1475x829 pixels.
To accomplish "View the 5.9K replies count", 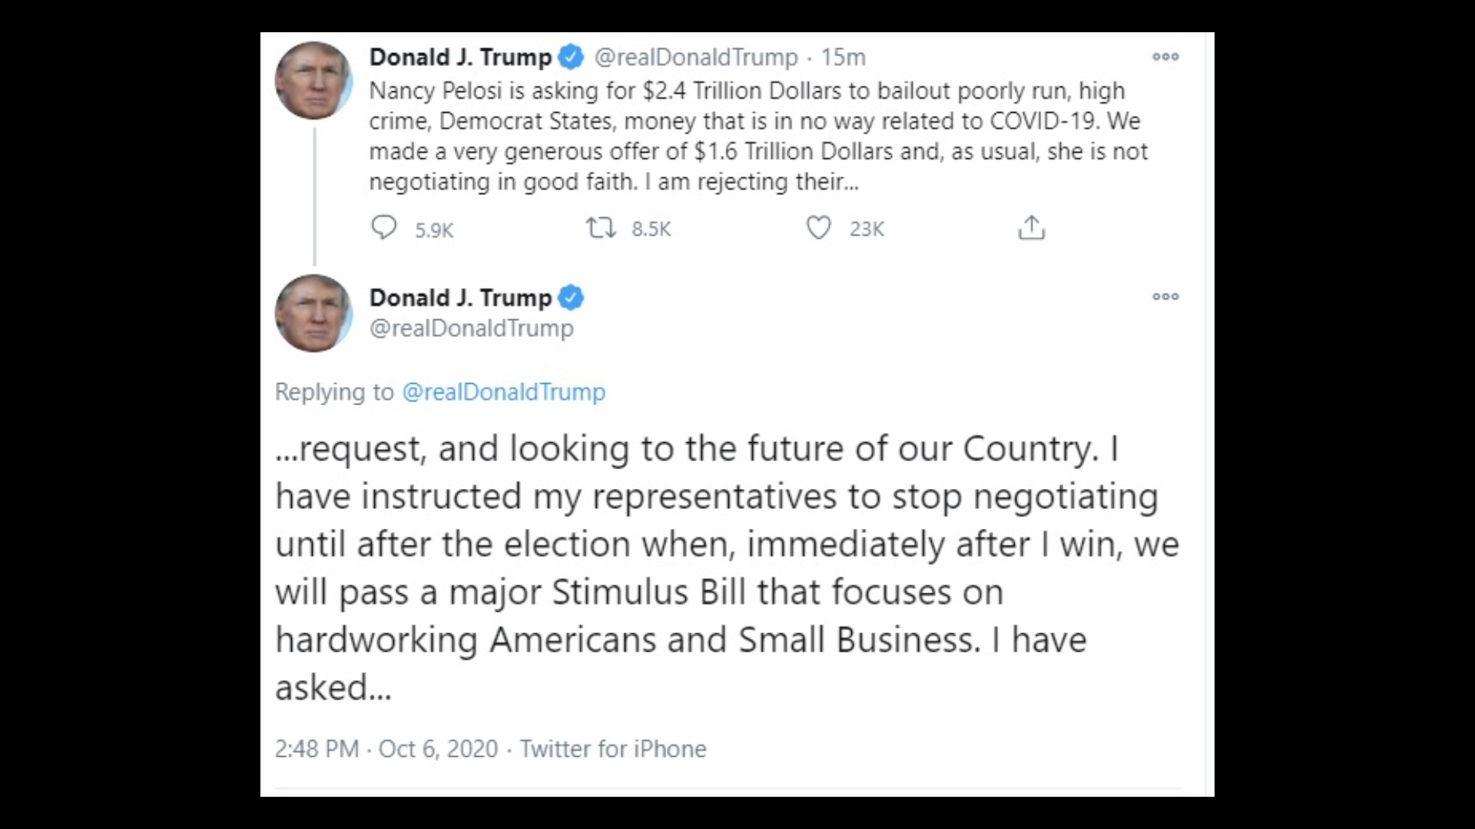I will point(434,230).
